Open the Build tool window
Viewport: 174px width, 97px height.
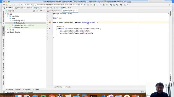(x=18, y=89)
